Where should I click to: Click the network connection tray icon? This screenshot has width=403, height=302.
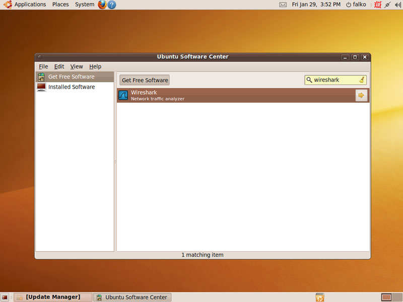pyautogui.click(x=387, y=5)
